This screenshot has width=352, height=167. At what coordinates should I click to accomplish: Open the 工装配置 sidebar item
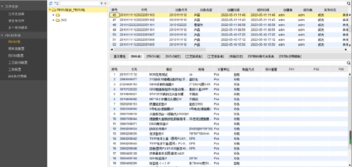pyautogui.click(x=14, y=70)
